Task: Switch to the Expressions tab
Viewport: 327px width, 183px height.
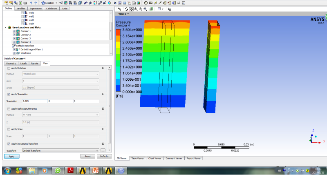Action: coord(36,8)
